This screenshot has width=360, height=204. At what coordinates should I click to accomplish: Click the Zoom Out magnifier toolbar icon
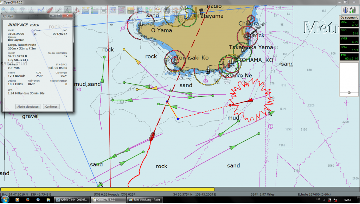tap(13, 10)
